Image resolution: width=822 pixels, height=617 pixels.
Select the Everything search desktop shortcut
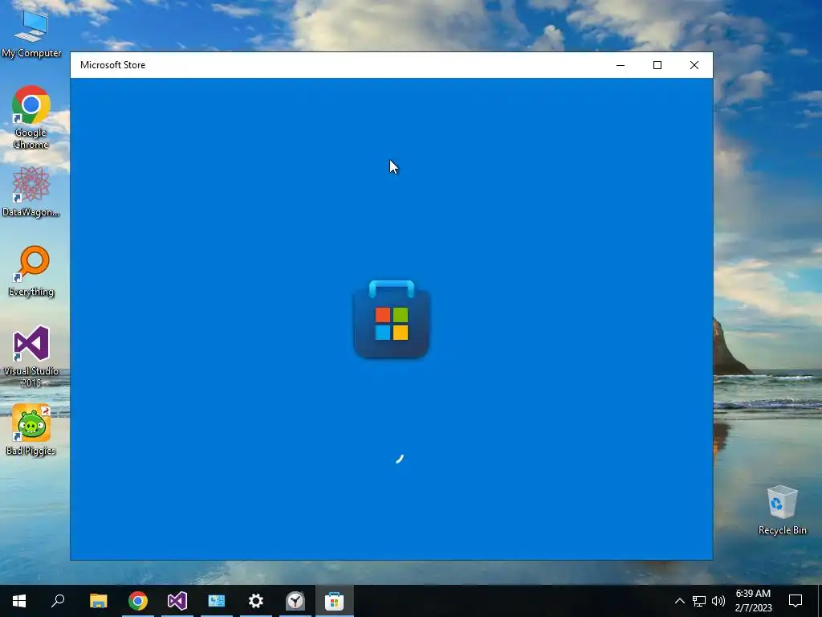pyautogui.click(x=31, y=272)
